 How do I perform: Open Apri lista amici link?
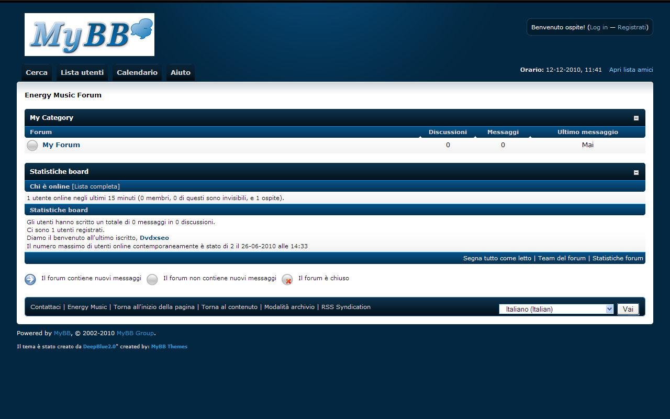(631, 70)
